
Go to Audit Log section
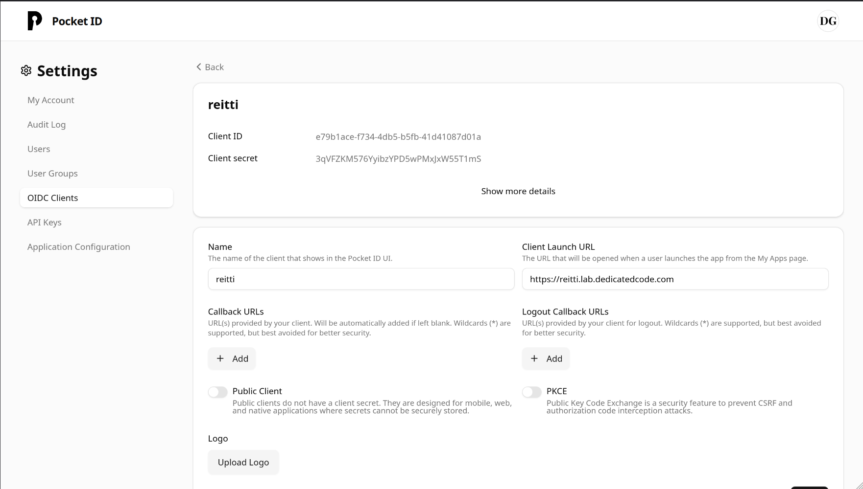(47, 125)
